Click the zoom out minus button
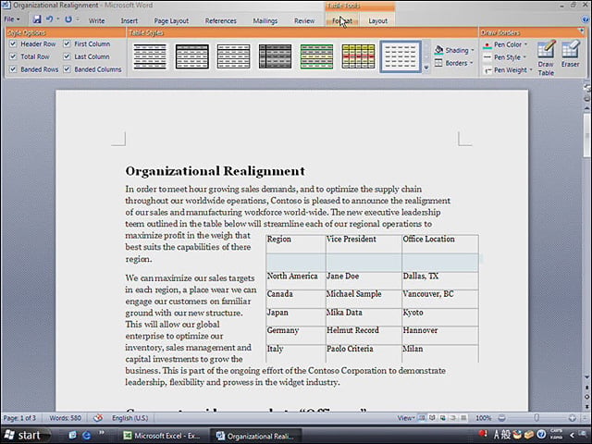Viewport: 592px width, 444px height. pos(501,418)
